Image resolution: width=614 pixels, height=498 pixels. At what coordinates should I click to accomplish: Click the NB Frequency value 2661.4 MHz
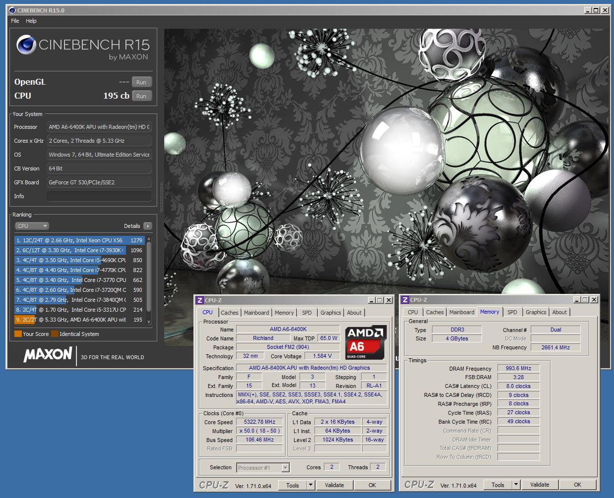pos(555,347)
